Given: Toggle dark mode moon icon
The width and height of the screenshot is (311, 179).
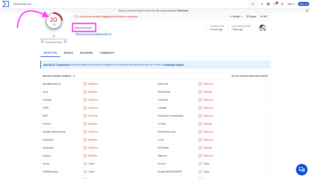Looking at the screenshot, I should tap(282, 4).
